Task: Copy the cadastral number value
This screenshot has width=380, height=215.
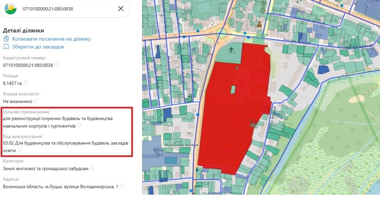Action: [57, 65]
